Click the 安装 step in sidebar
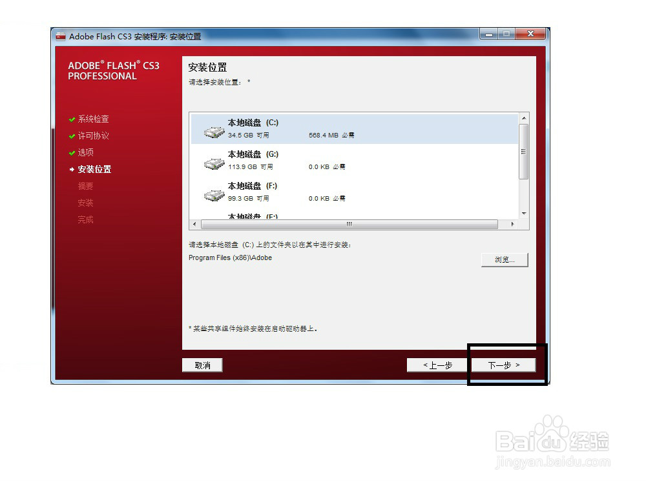 (86, 203)
